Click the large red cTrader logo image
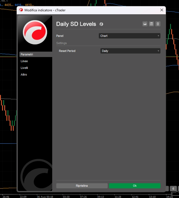This screenshot has height=198, width=179. point(35,32)
